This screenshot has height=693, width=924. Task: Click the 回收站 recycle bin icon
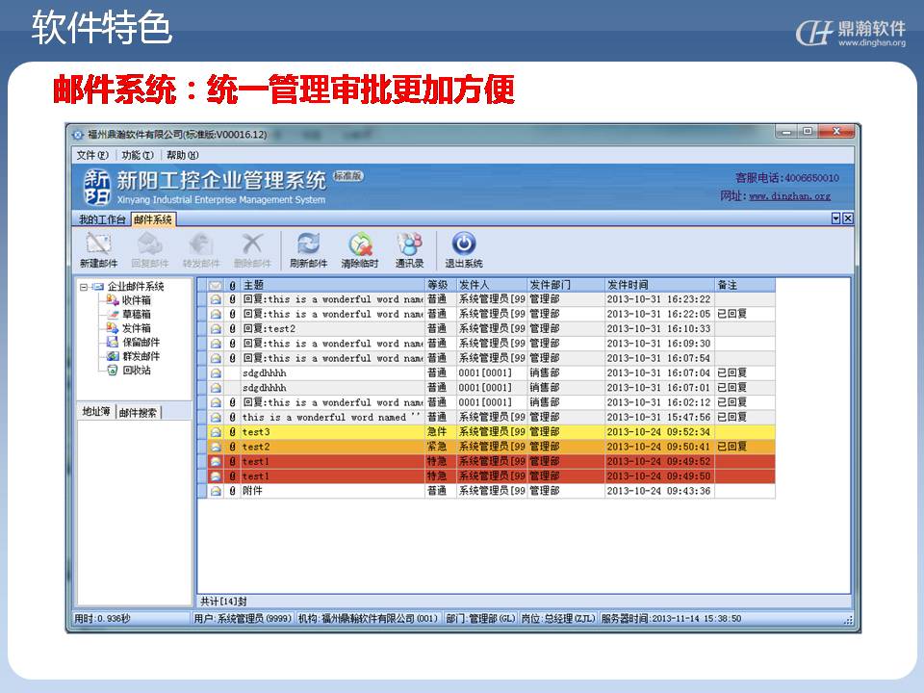point(113,371)
